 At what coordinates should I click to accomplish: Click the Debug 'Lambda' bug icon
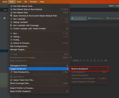click(x=11, y=22)
